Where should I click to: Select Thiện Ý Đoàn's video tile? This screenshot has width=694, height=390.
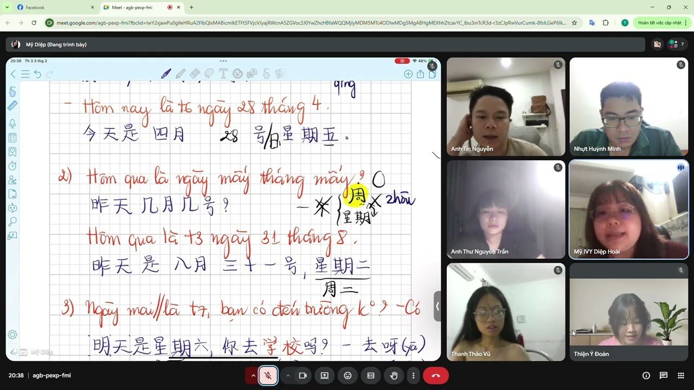coord(629,312)
